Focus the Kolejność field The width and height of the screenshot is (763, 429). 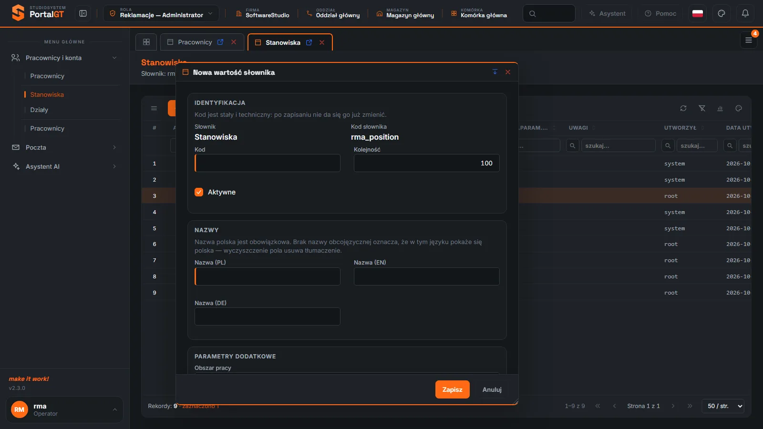427,163
